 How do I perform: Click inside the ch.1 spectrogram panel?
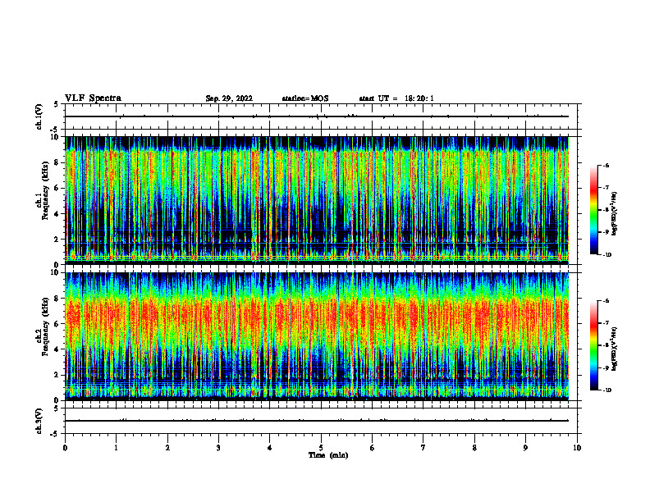tap(317, 200)
